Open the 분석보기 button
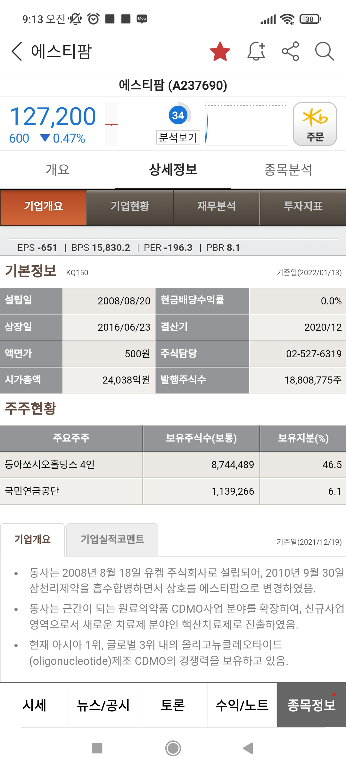Image resolution: width=346 pixels, height=769 pixels. [x=178, y=137]
